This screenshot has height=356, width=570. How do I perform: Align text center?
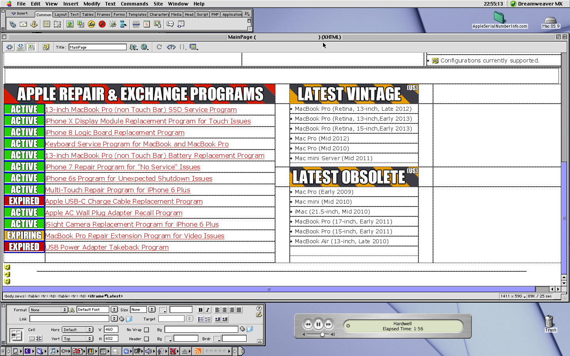225,310
